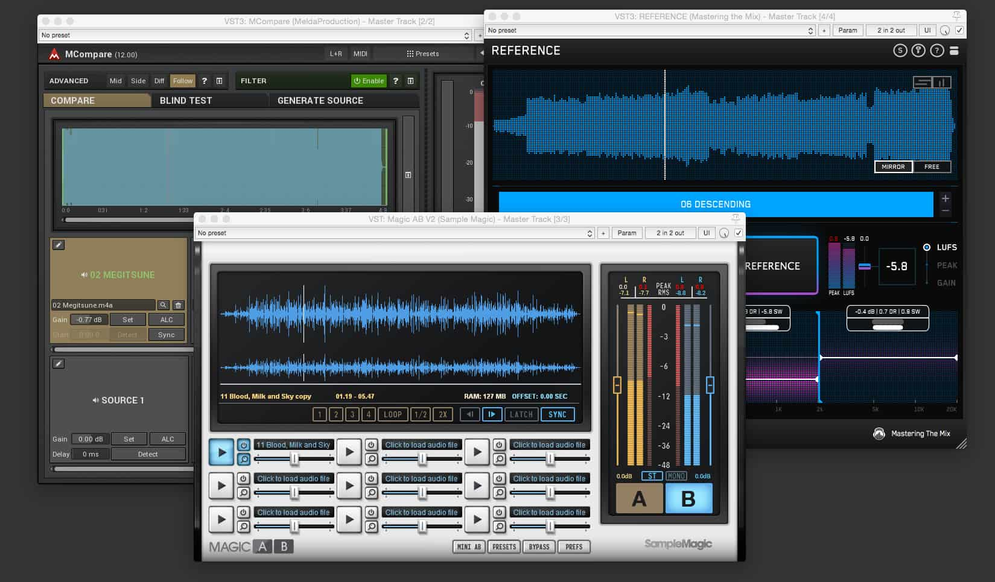This screenshot has width=995, height=582.
Task: Open Magic AB No preset dropdown
Action: click(395, 233)
